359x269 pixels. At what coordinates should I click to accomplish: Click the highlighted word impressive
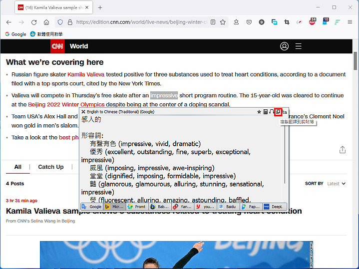[164, 95]
